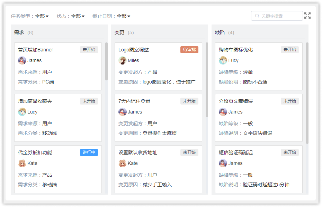
Task: Click 需求分类：PC端 text
Action: point(36,82)
